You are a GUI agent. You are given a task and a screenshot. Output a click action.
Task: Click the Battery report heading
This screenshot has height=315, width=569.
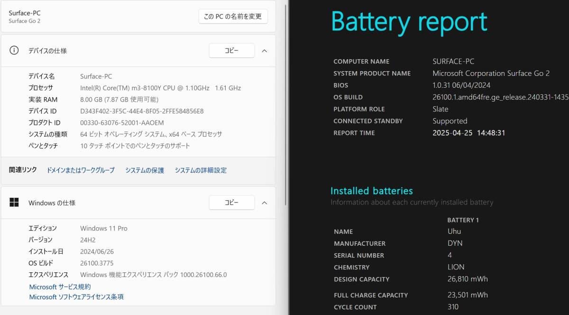409,22
